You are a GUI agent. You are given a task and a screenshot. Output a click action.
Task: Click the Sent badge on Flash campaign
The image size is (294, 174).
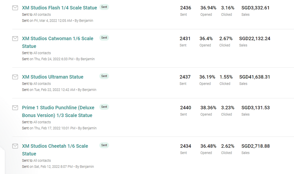(x=104, y=7)
